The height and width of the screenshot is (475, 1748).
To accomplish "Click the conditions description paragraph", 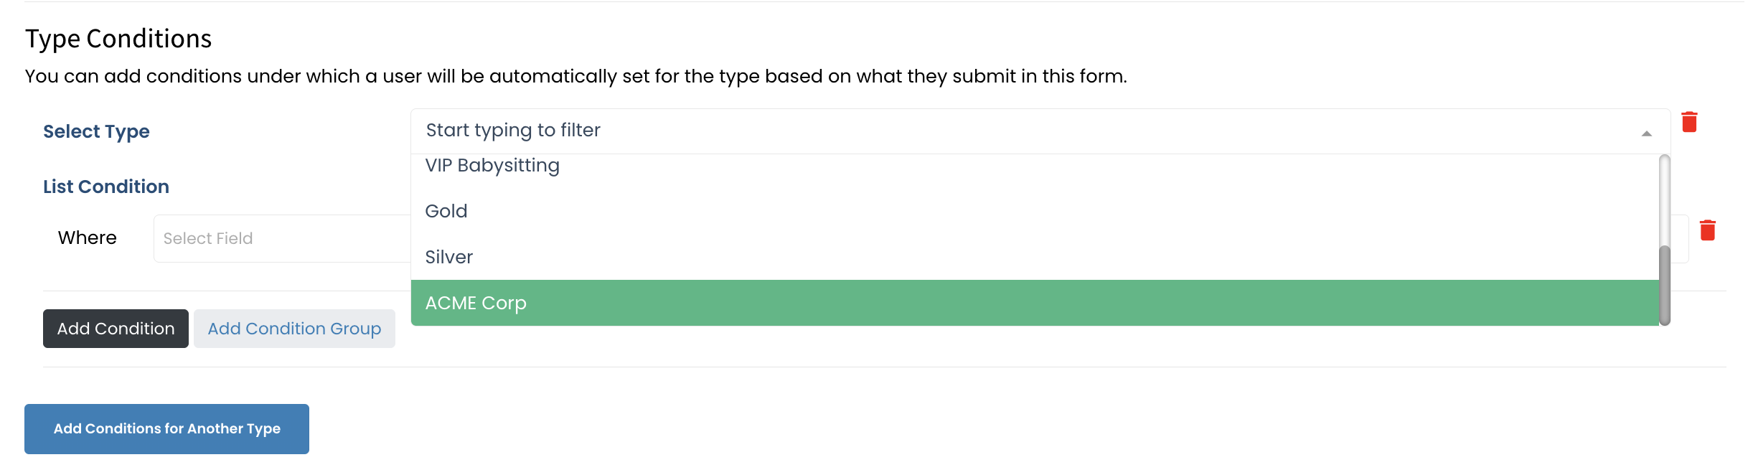I will (575, 76).
